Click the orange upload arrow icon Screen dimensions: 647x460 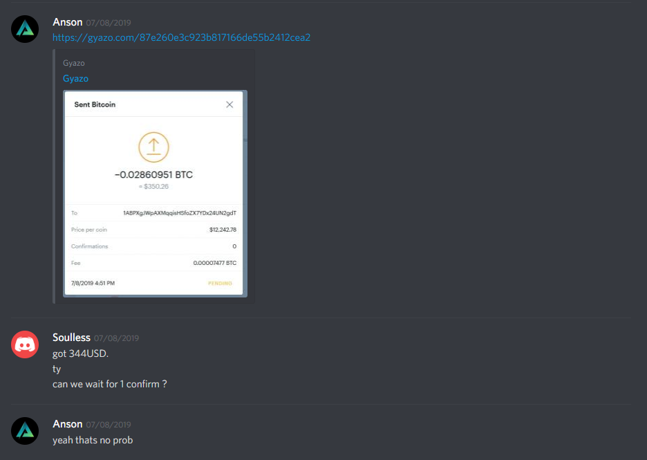153,147
